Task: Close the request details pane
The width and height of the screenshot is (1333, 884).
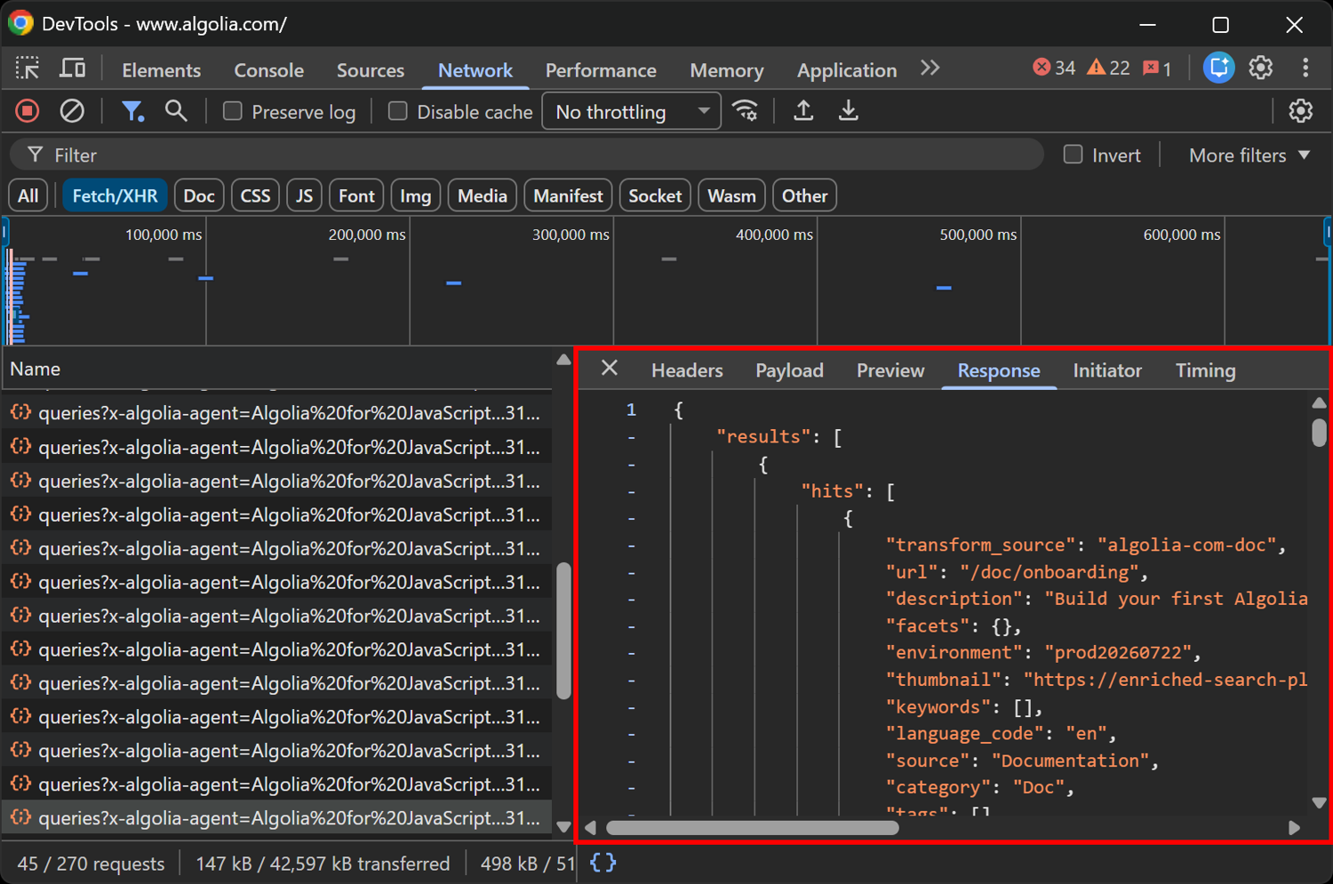Action: point(610,368)
